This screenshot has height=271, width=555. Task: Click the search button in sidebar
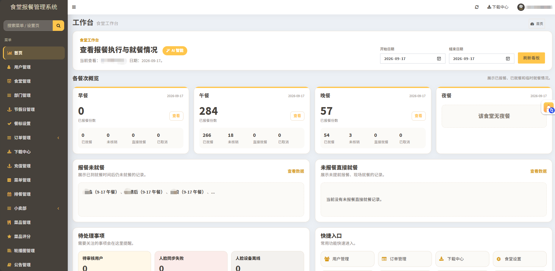click(x=58, y=26)
